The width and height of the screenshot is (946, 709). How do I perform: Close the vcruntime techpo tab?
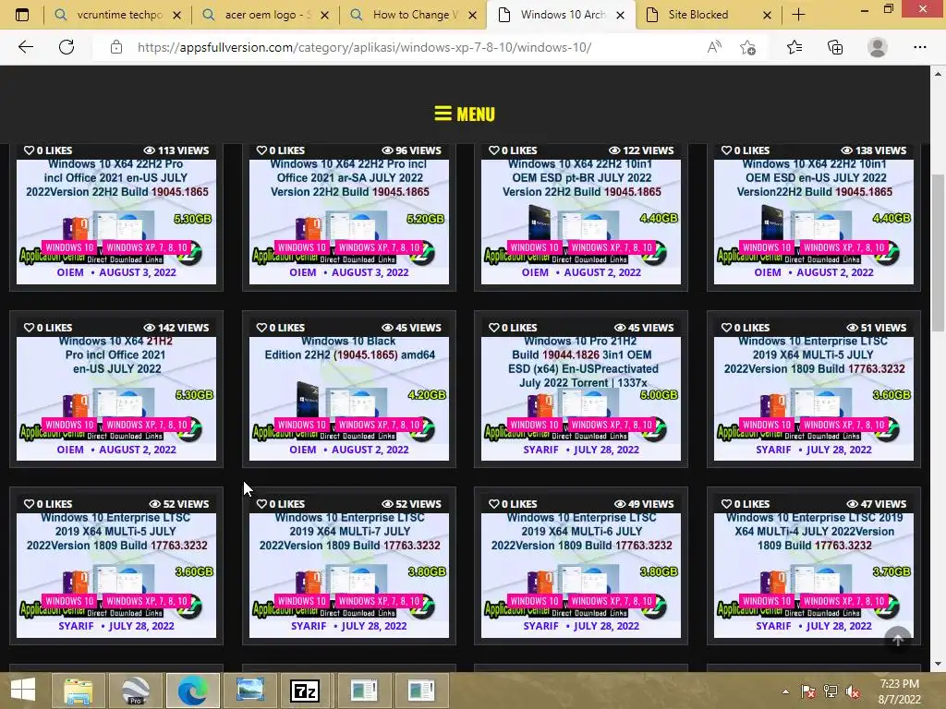(x=176, y=15)
